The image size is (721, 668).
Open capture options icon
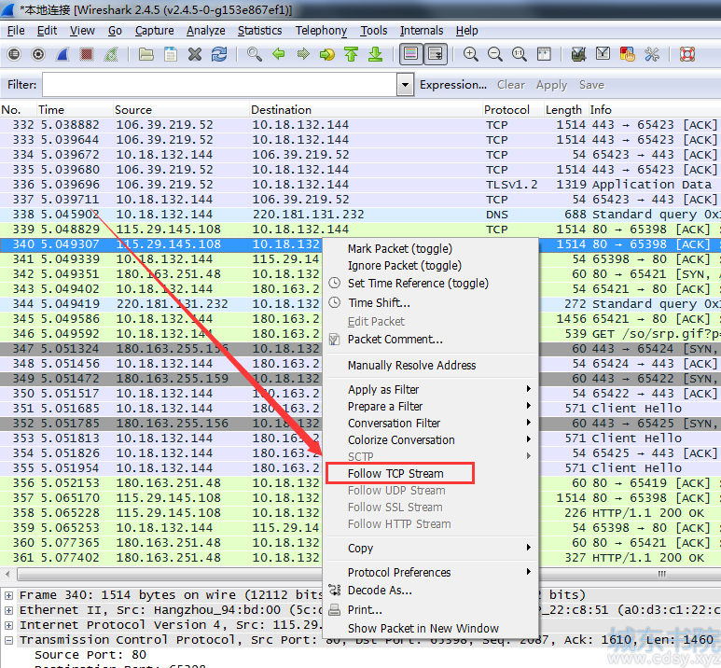tap(38, 54)
